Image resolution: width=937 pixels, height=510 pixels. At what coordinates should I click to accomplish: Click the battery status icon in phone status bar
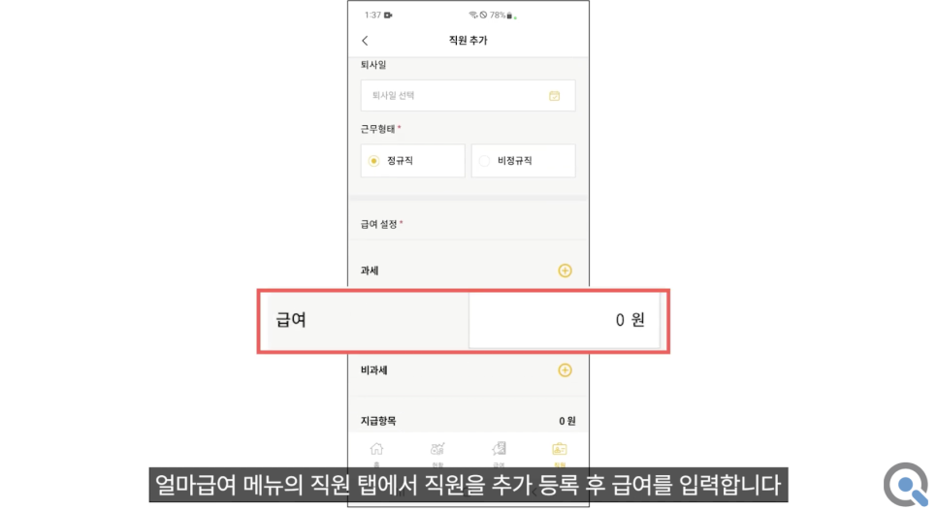coord(510,16)
